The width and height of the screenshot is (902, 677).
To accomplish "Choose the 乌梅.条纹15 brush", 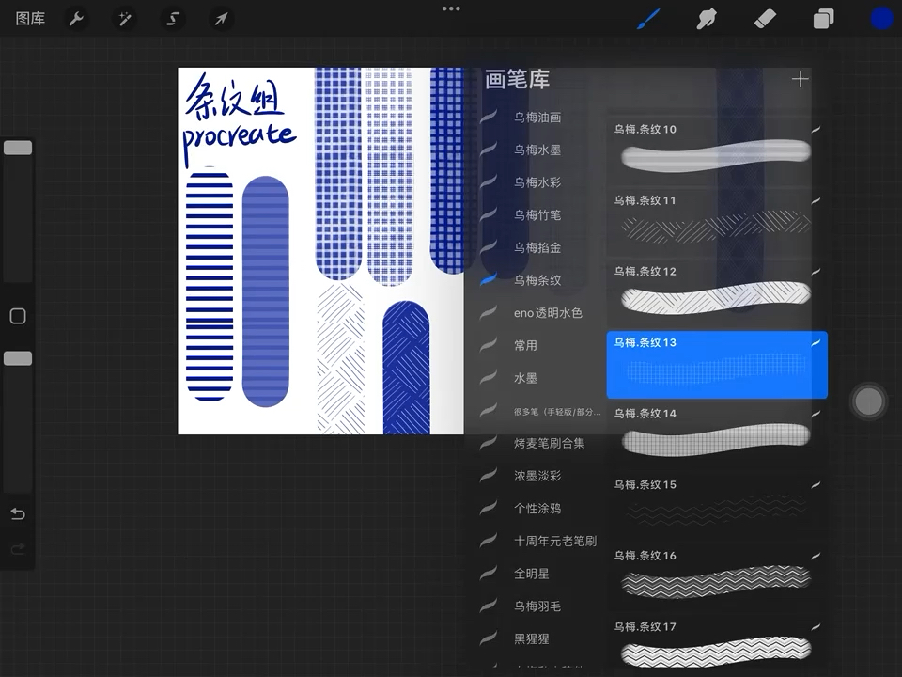I will click(x=717, y=507).
